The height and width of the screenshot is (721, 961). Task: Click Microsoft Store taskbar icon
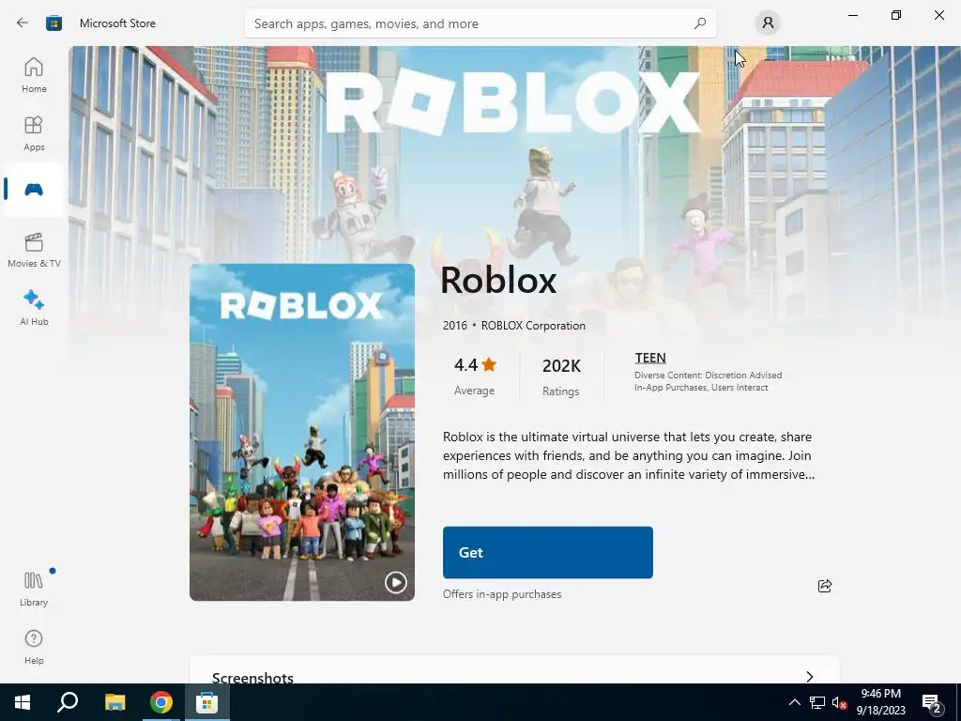207,702
